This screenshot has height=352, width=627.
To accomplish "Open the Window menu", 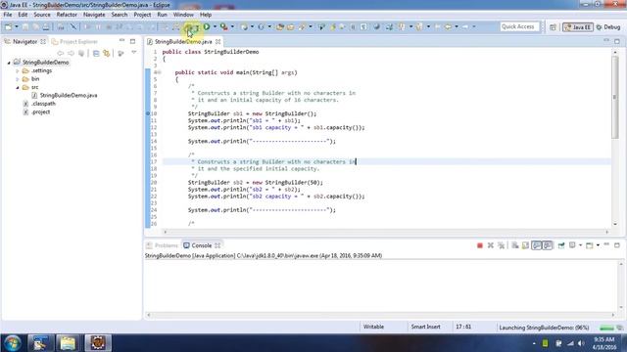I will tap(183, 15).
